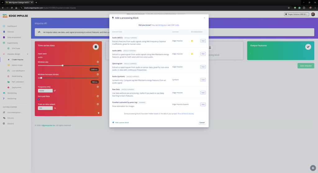
Task: Add the Audio (MFCC) processing block
Action: tap(203, 41)
